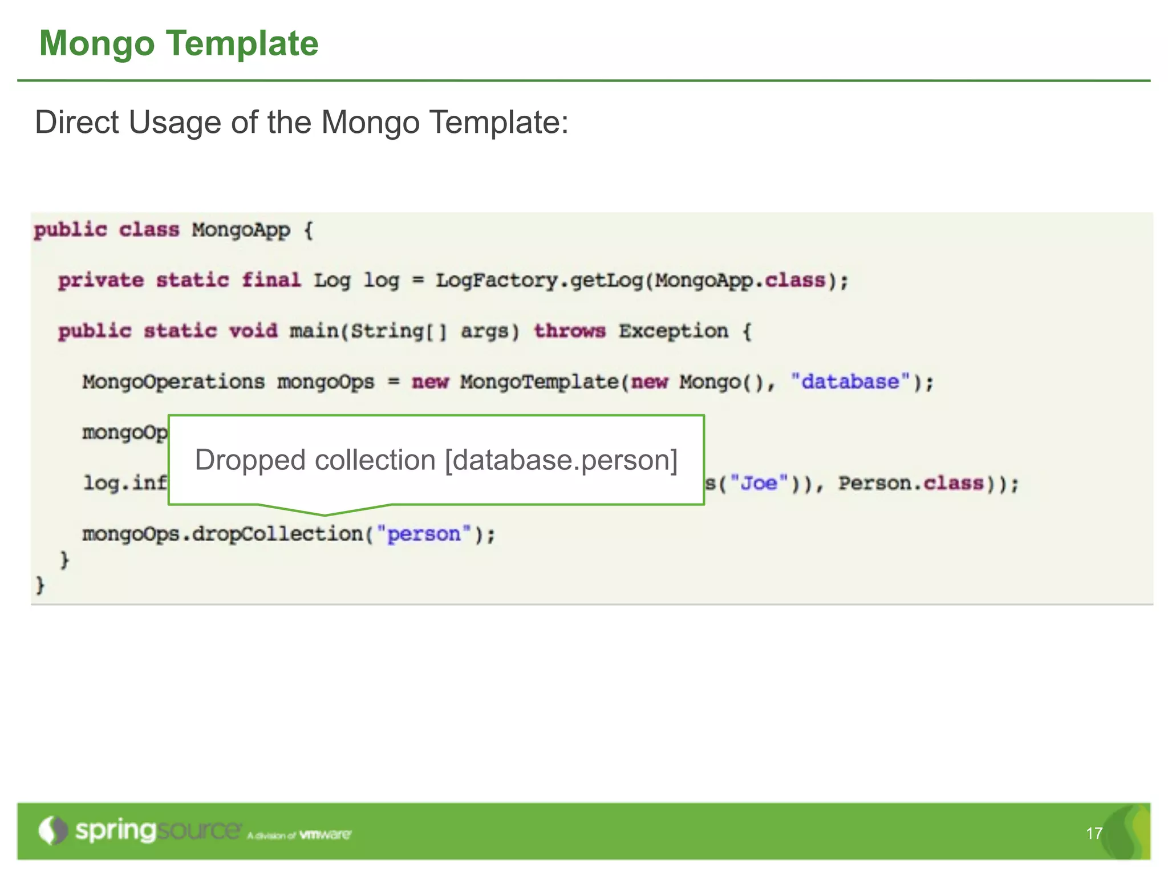This screenshot has width=1168, height=876.
Task: Click the slide number 17
Action: [1094, 833]
